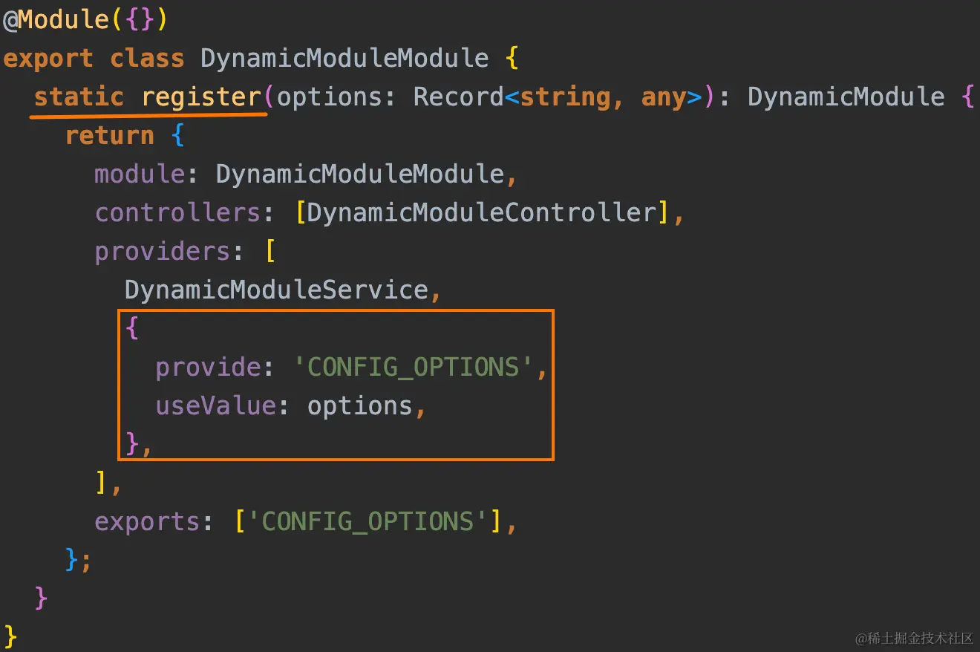
Task: Click the 'useValue' property key
Action: 215,406
